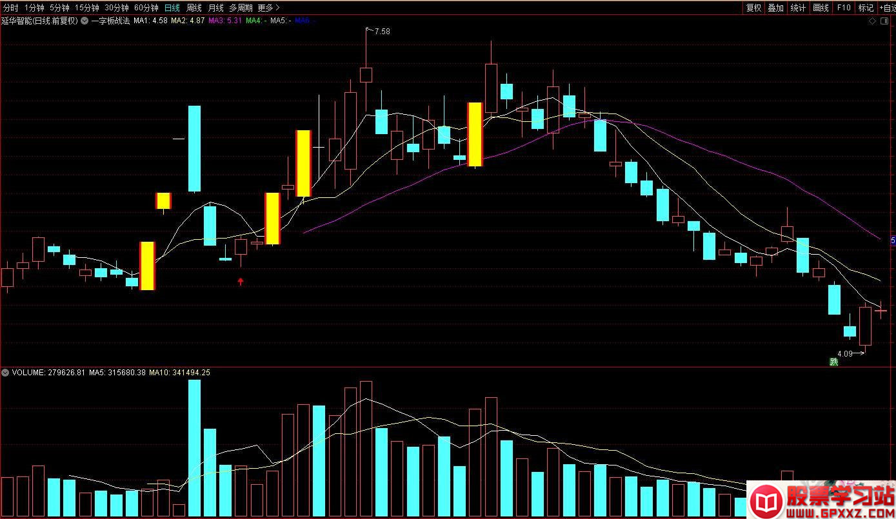Image resolution: width=896 pixels, height=519 pixels.
Task: Click the red book logo icon
Action: tap(765, 500)
